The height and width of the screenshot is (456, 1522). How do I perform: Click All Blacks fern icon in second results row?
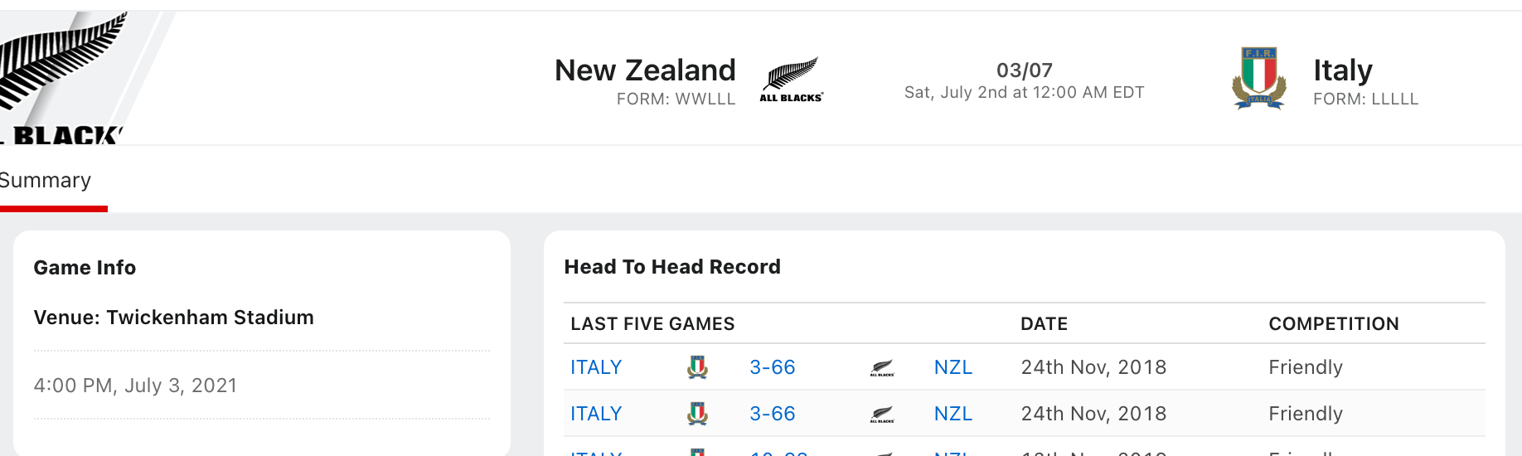[882, 415]
